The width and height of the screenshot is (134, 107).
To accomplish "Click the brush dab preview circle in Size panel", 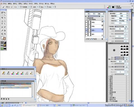I will point(114,50).
